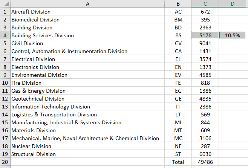This screenshot has width=248, height=168.
Task: Select the total value 49486
Action: coord(205,162)
